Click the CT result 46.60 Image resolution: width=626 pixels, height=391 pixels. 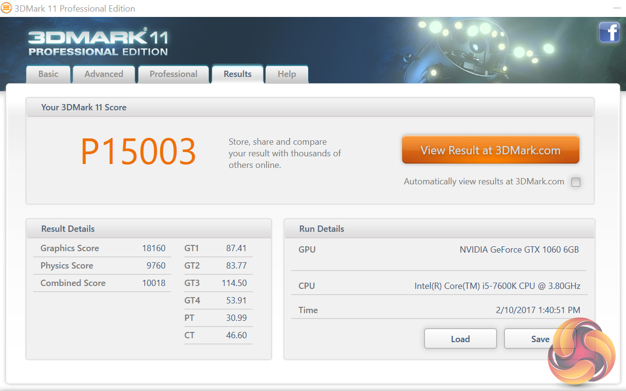tap(236, 335)
